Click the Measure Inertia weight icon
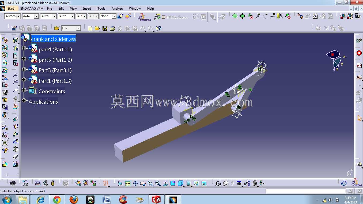This screenshot has height=204, width=363. (x=53, y=183)
